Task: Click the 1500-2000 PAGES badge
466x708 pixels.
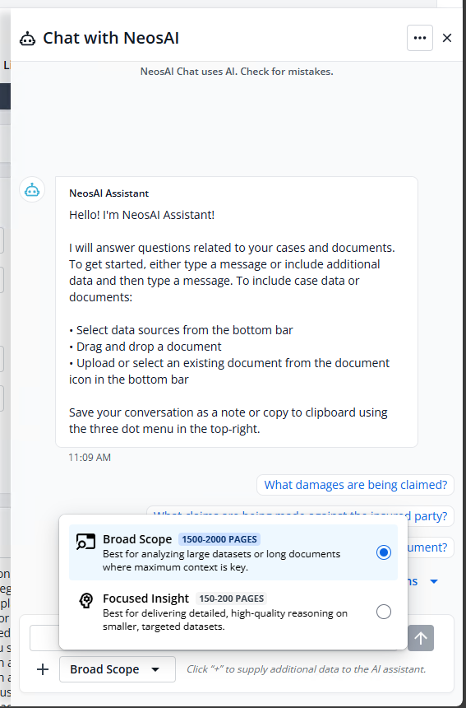Action: pos(219,539)
